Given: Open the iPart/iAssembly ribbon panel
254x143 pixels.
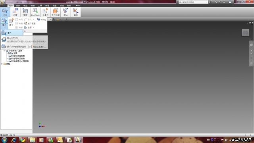Looking at the screenshot, I should [x=35, y=12].
